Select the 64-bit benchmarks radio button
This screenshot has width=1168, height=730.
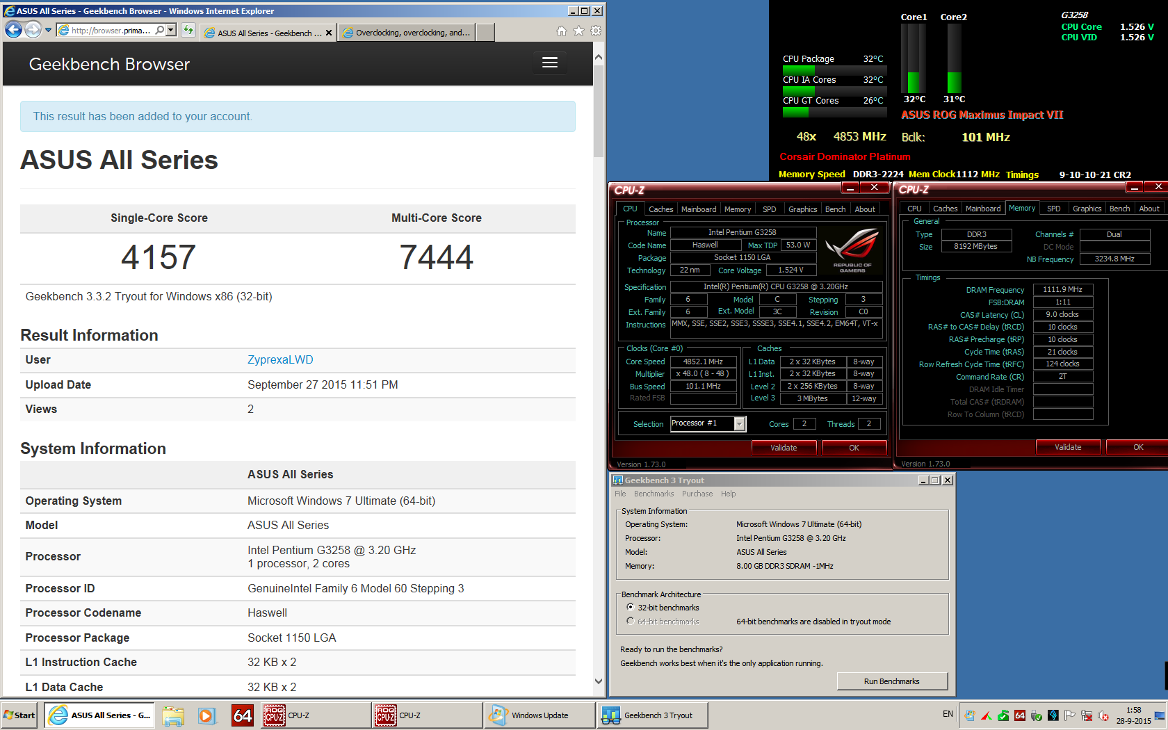click(631, 621)
